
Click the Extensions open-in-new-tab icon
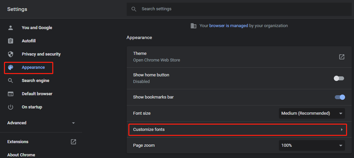coord(73,142)
